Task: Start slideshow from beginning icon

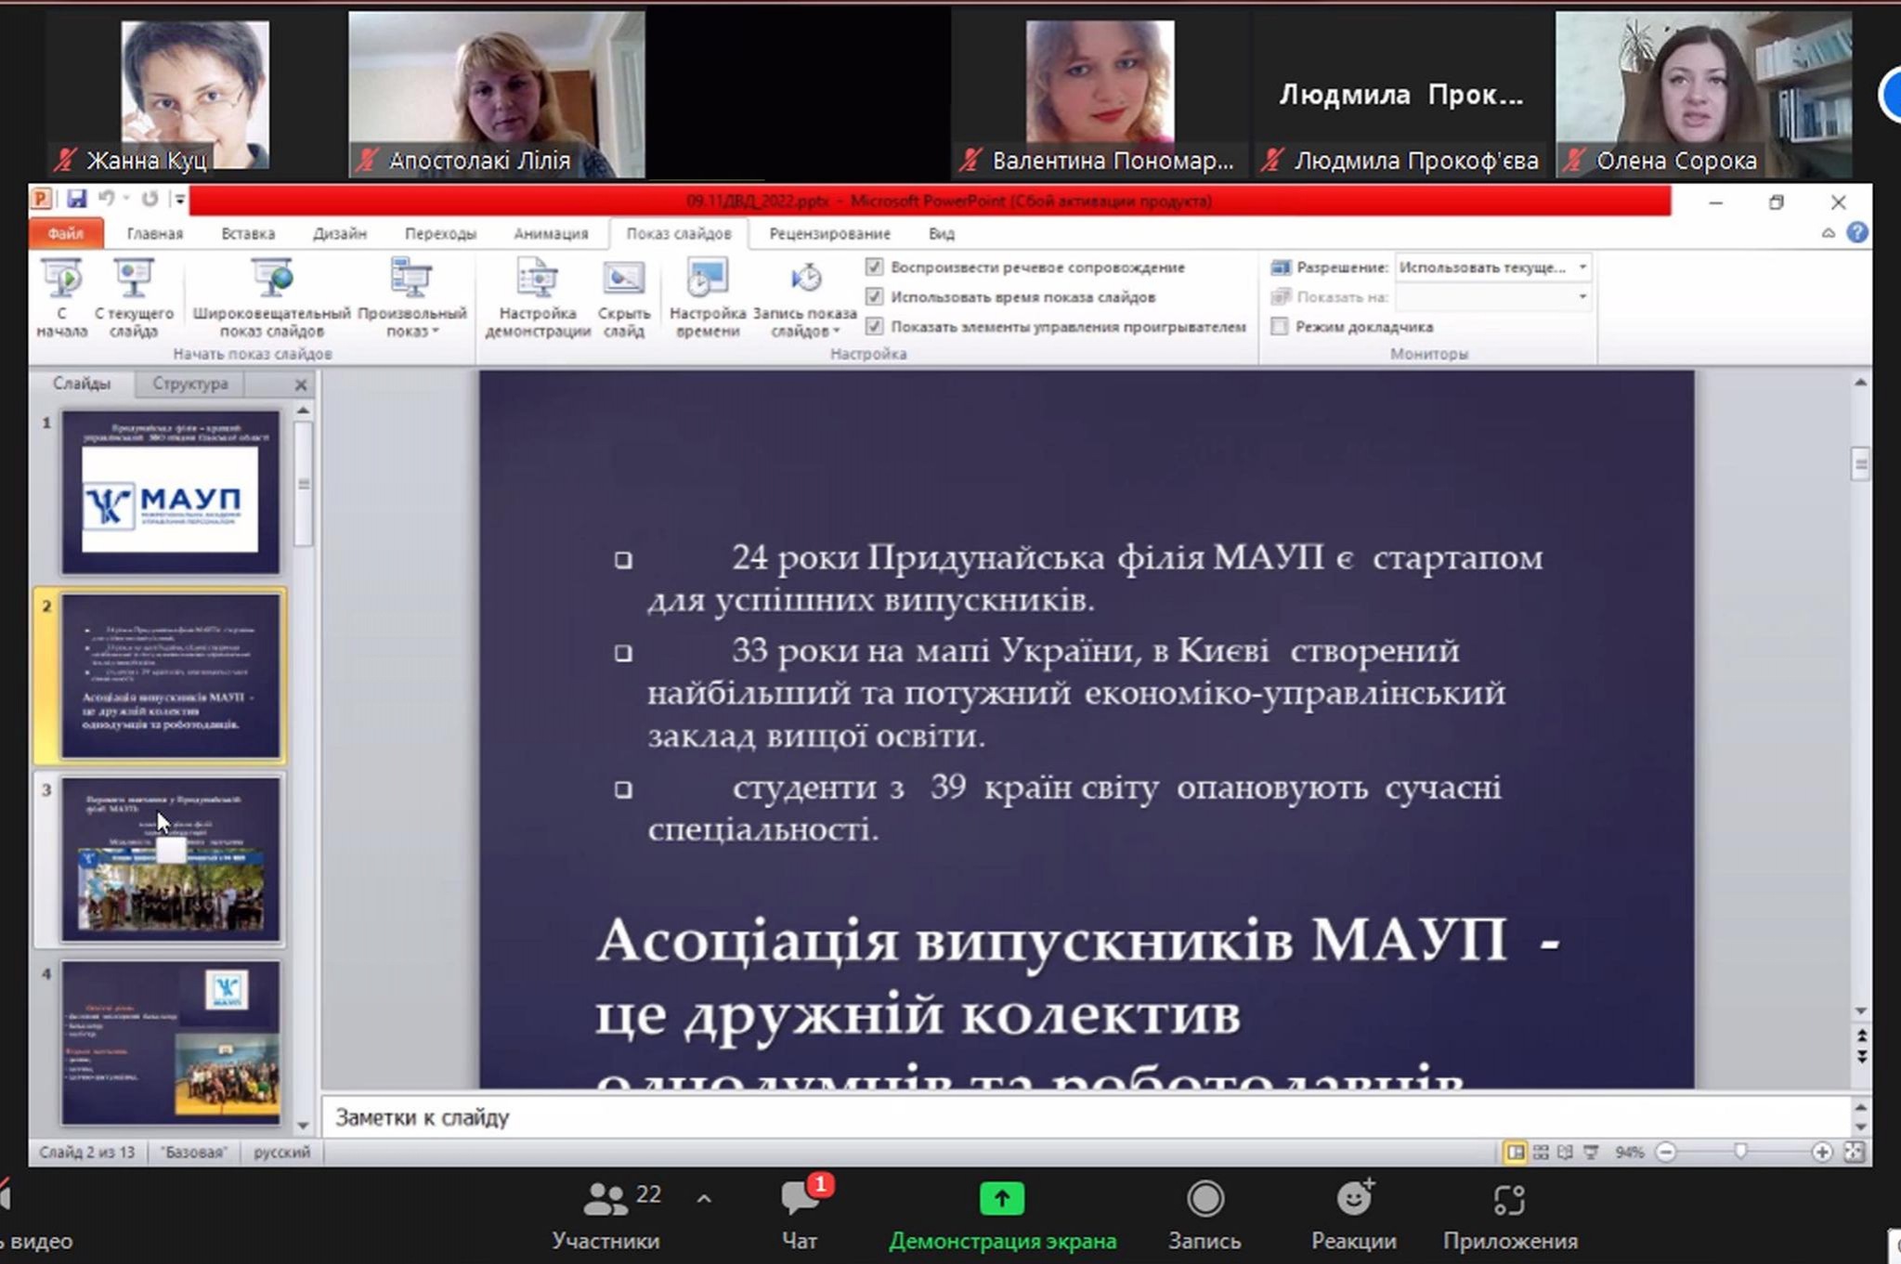Action: [61, 279]
